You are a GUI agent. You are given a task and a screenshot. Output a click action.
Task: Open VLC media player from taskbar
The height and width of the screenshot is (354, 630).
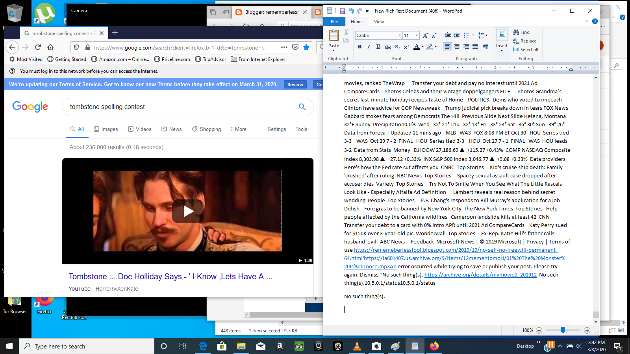[357, 346]
